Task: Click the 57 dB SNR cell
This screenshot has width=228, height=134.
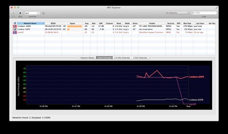Action: [x=101, y=26]
